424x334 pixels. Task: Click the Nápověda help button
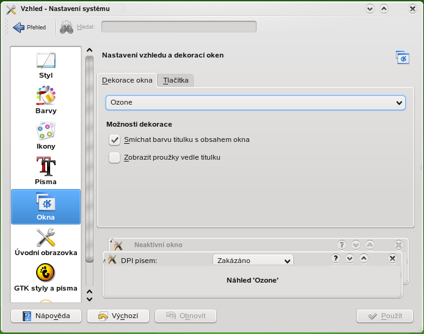46,316
